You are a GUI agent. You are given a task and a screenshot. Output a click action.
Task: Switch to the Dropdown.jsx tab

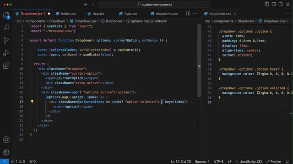click(x=33, y=13)
